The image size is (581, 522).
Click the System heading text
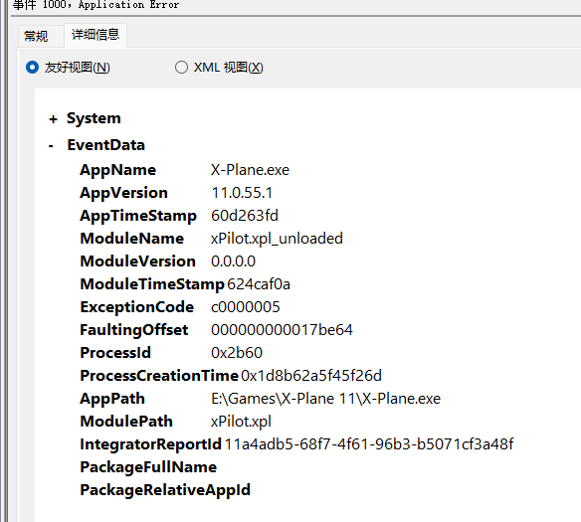94,118
